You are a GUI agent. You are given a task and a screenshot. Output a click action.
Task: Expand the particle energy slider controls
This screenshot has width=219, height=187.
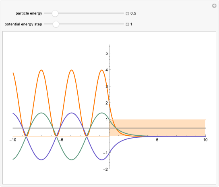(127, 14)
